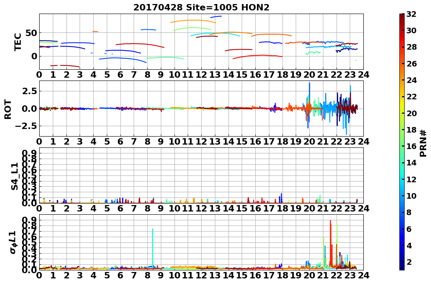431x284 pixels.
Task: Click hour 8 tick label under the σφL1 panel
Action: point(147,276)
